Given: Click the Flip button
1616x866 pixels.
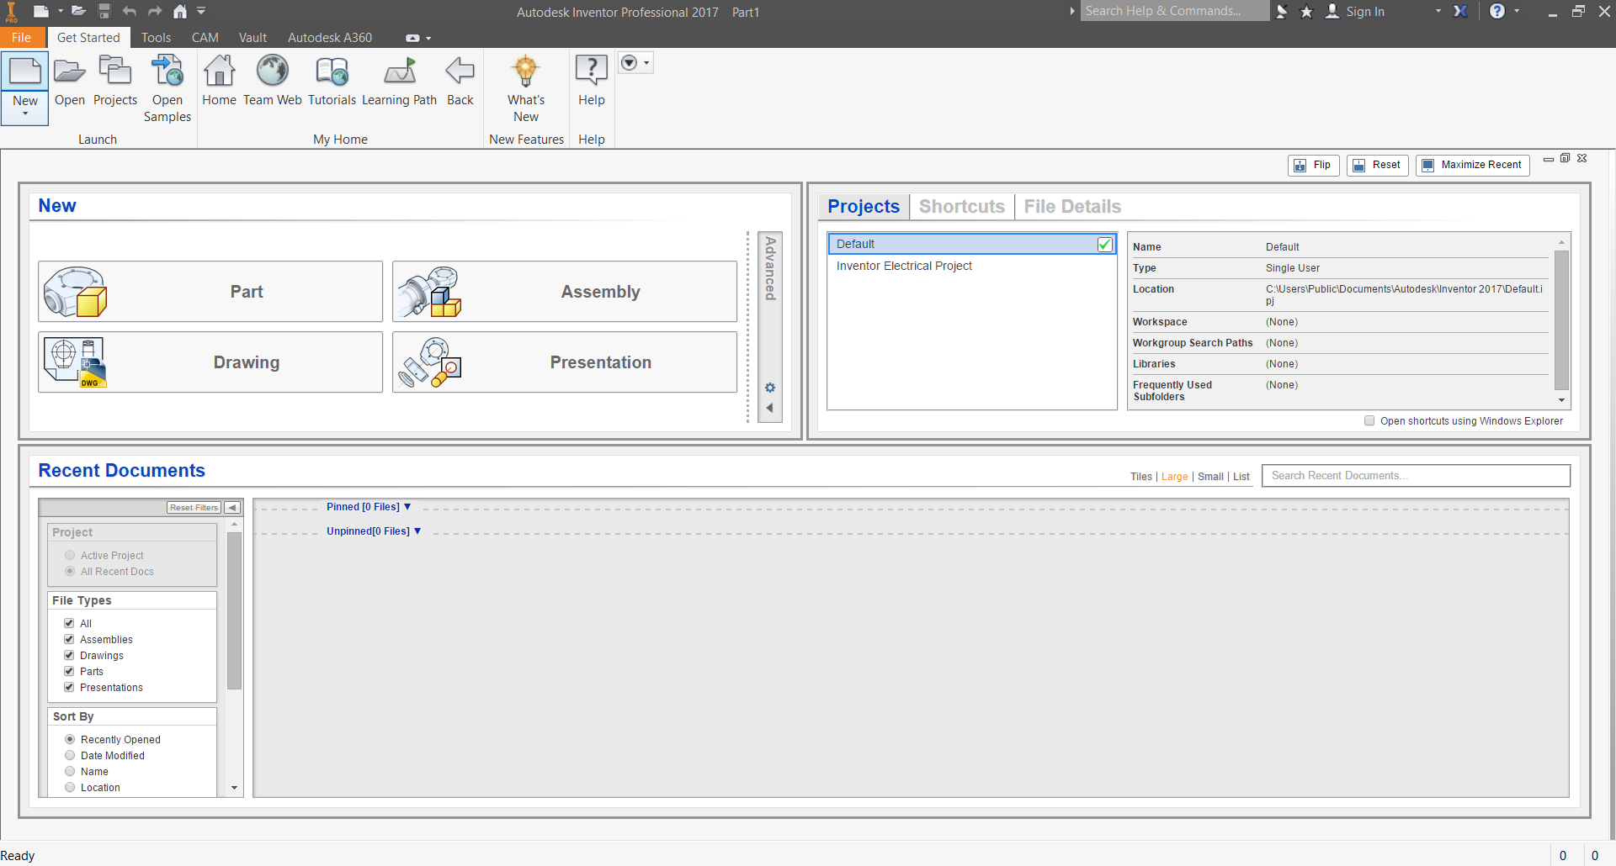Looking at the screenshot, I should point(1313,165).
